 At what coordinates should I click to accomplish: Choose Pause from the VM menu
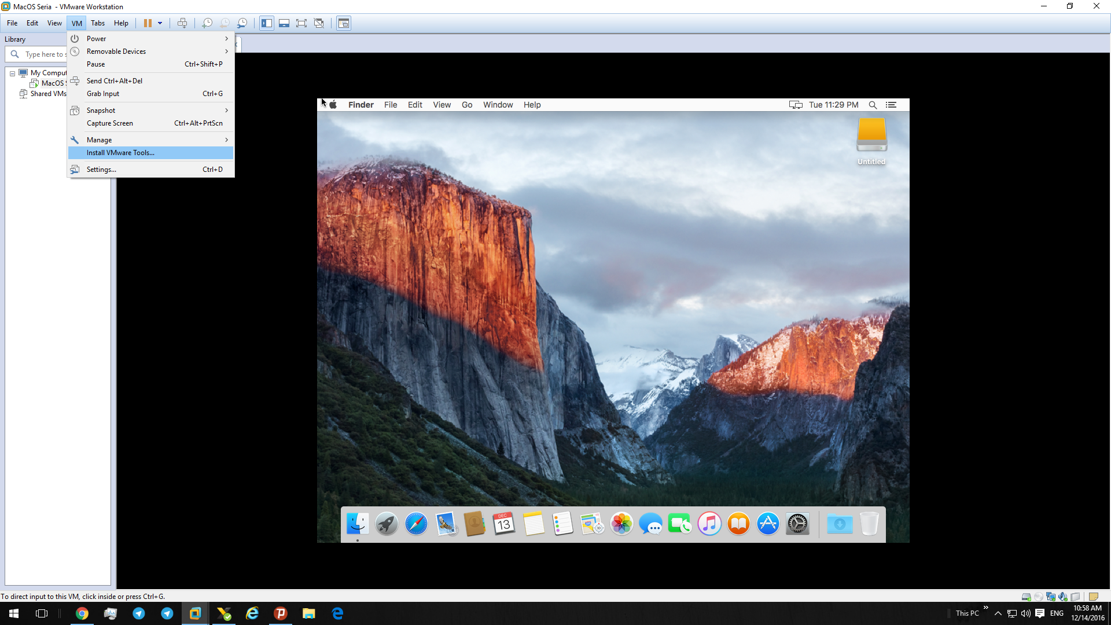[150, 64]
